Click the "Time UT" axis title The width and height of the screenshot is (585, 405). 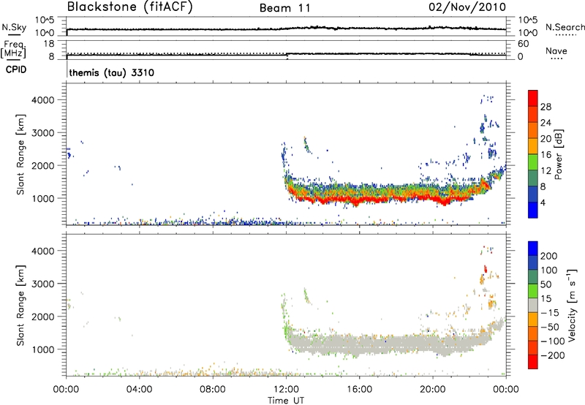click(286, 401)
